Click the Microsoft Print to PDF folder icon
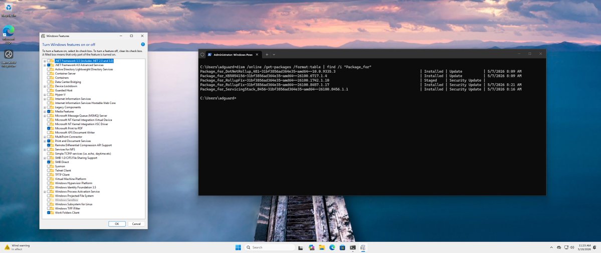This screenshot has height=253, width=601. coord(52,128)
